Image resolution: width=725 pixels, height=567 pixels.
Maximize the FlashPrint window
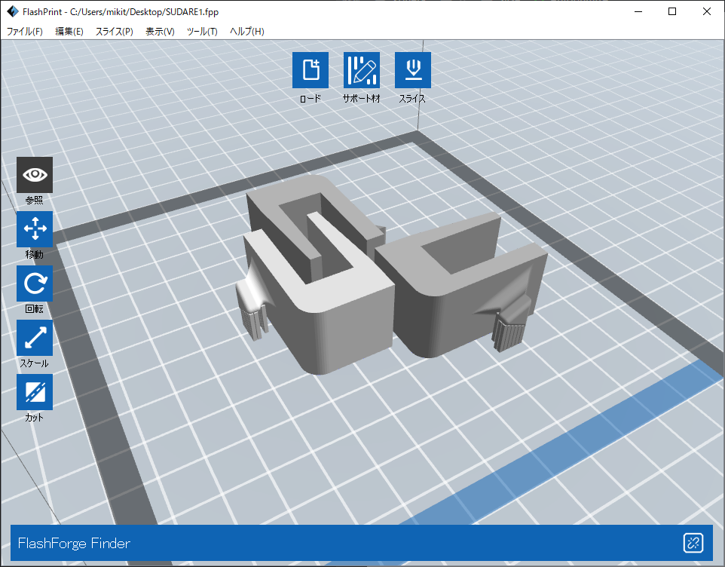click(x=672, y=11)
